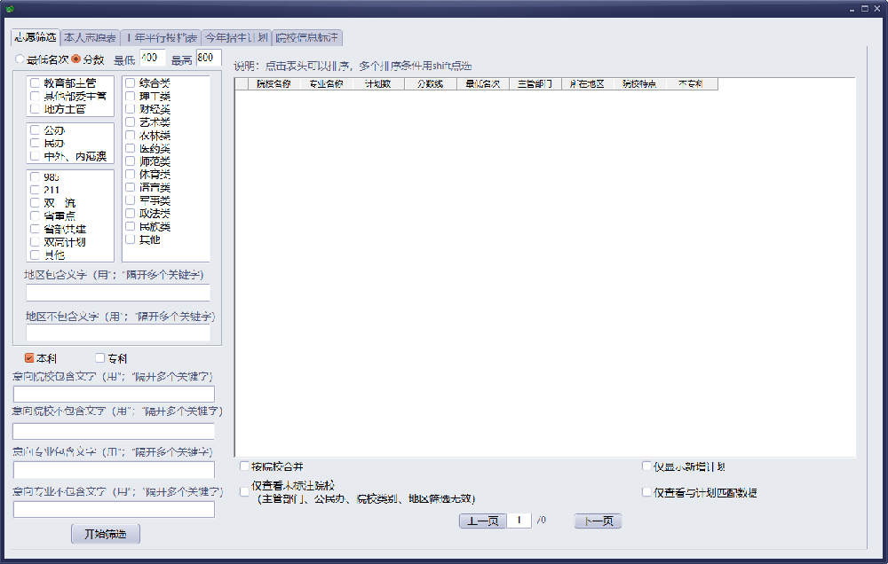The height and width of the screenshot is (564, 888).
Task: Enable the 专科 checkbox
Action: coord(100,359)
